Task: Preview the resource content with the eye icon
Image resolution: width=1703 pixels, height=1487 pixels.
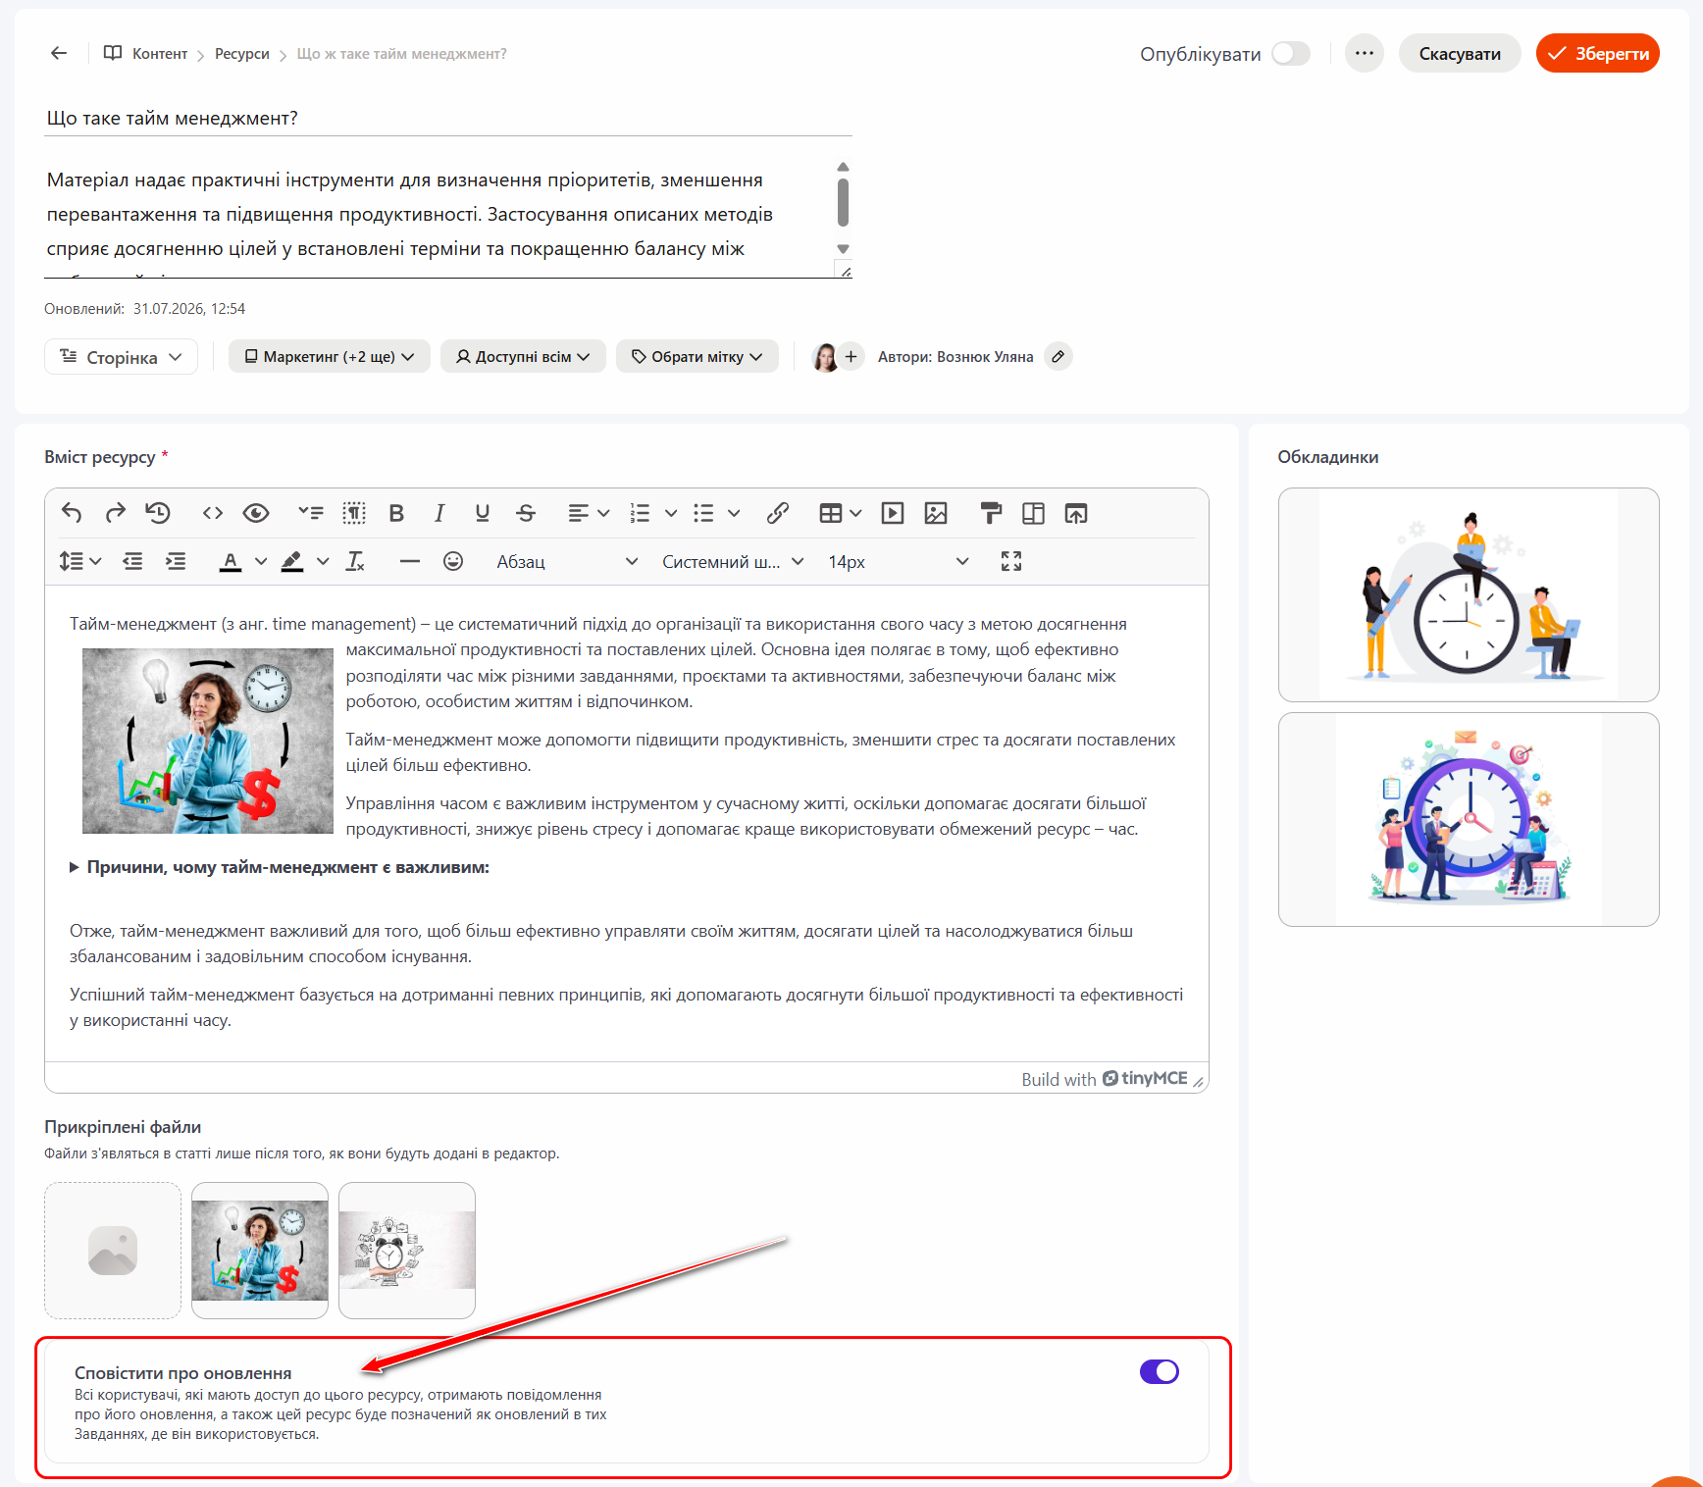Action: coord(256,513)
